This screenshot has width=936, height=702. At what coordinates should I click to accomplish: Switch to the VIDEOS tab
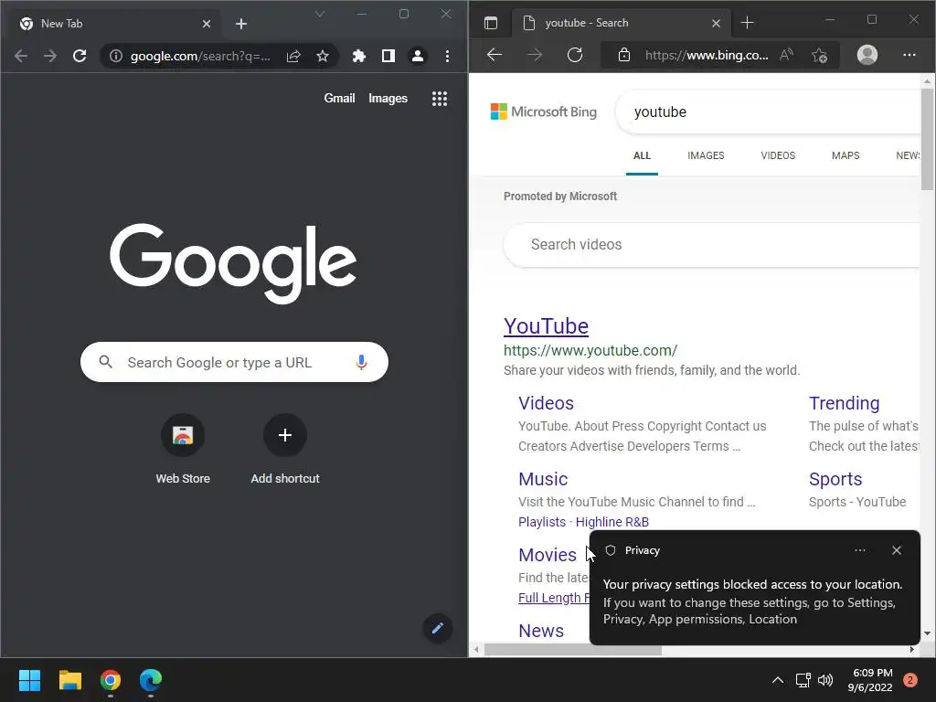(778, 155)
